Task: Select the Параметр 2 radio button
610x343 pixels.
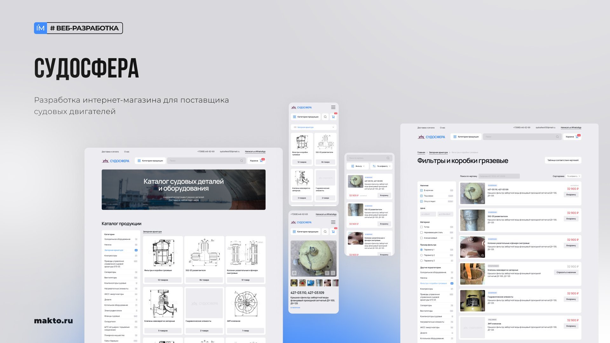Action: coord(421,255)
